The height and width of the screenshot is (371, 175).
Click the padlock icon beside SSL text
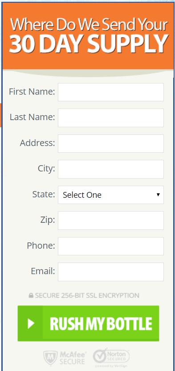click(x=31, y=295)
